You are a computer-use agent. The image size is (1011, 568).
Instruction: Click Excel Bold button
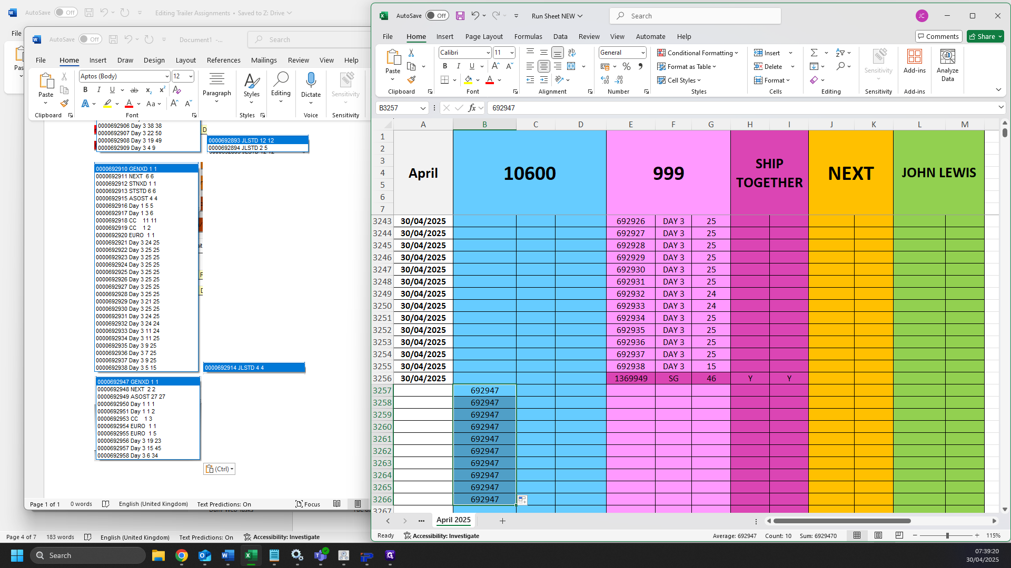pyautogui.click(x=445, y=66)
